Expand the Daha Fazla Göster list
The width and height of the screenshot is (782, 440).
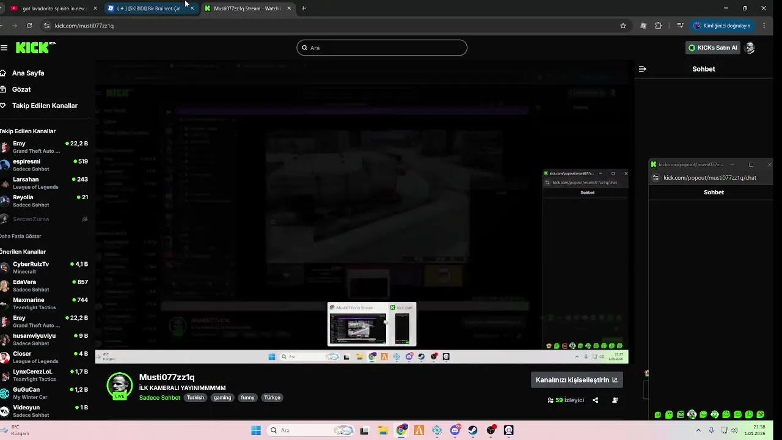click(21, 236)
